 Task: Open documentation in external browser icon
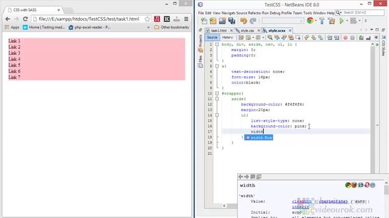(259, 177)
